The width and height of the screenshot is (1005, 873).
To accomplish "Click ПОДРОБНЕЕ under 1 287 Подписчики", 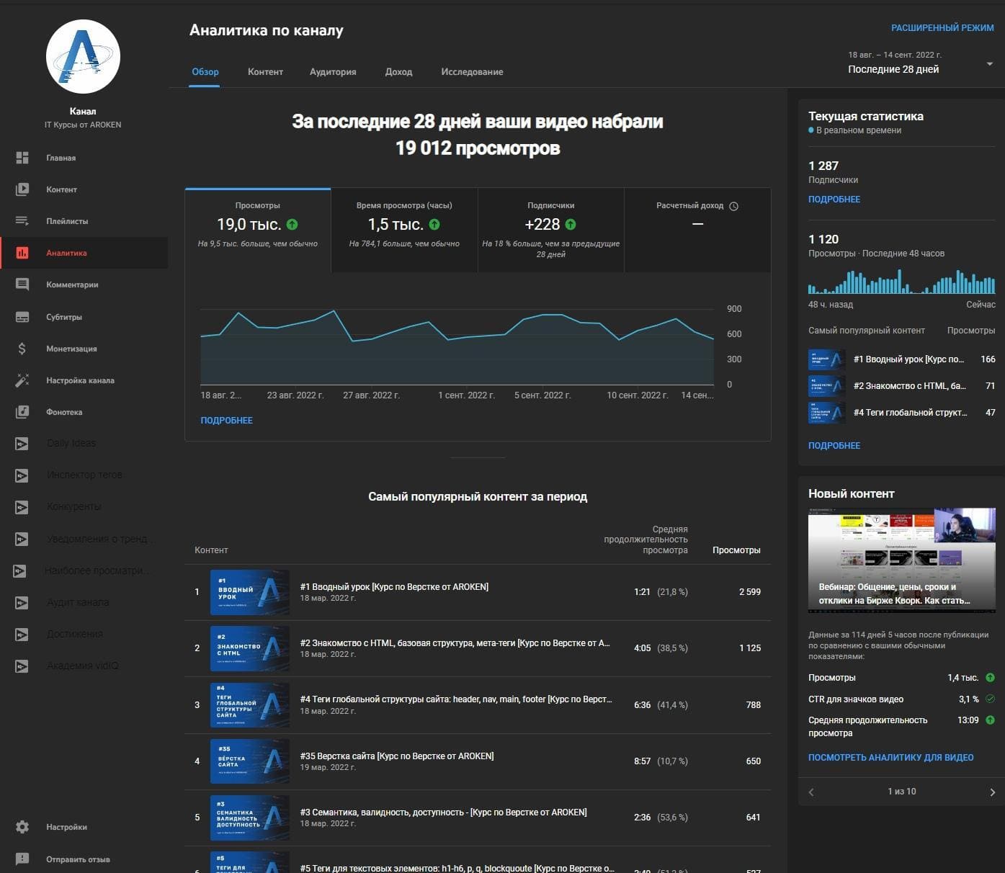I will [x=834, y=200].
